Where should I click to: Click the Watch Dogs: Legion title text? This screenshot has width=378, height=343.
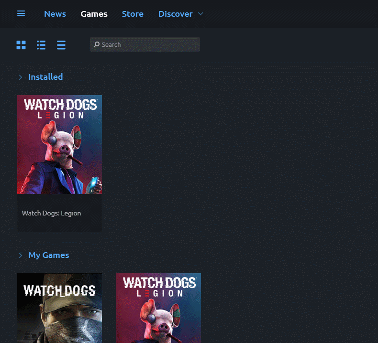(x=51, y=213)
